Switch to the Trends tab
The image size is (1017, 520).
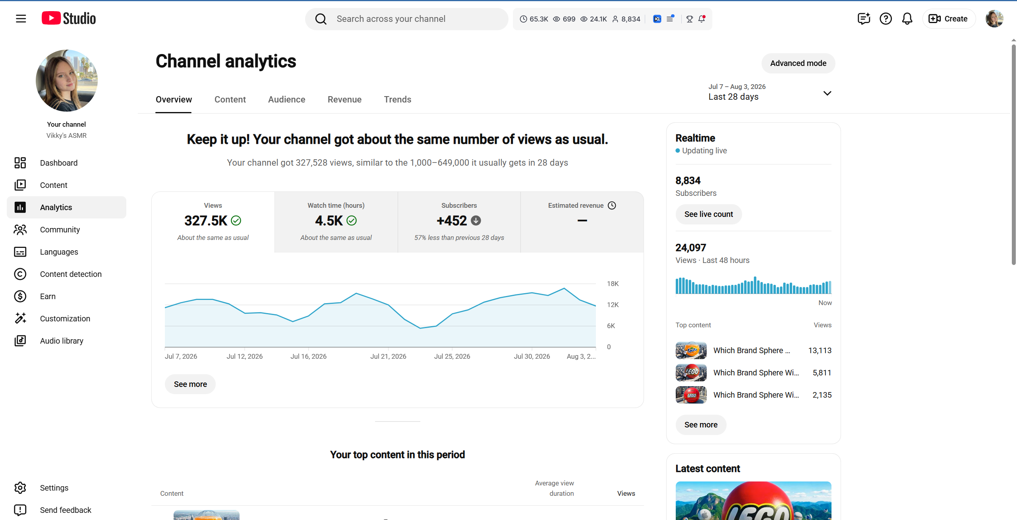point(397,100)
